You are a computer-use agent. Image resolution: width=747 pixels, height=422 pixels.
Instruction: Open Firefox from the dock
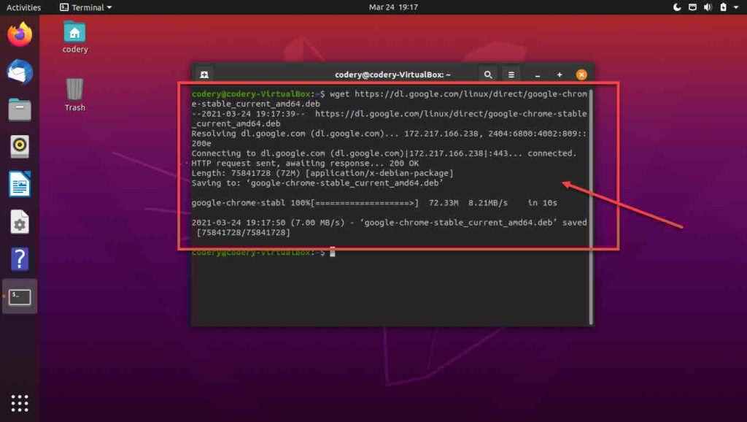click(x=20, y=34)
